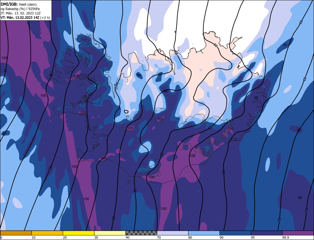Image resolution: width=314 pixels, height=240 pixels.
Task: Select the lavender 70–80 legend swatch
Action: click(x=173, y=233)
